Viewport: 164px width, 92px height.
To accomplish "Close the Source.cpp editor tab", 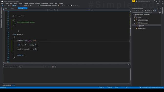I will pos(27,8).
